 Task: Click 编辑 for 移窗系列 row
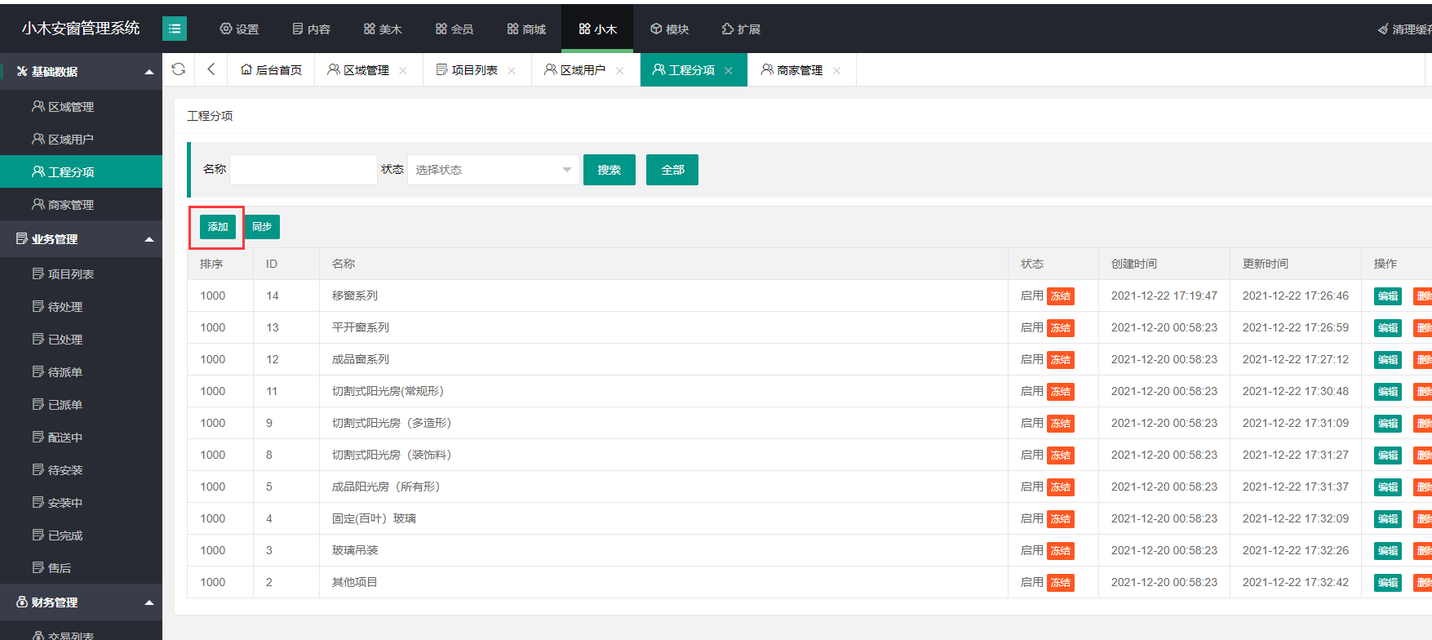tap(1388, 296)
